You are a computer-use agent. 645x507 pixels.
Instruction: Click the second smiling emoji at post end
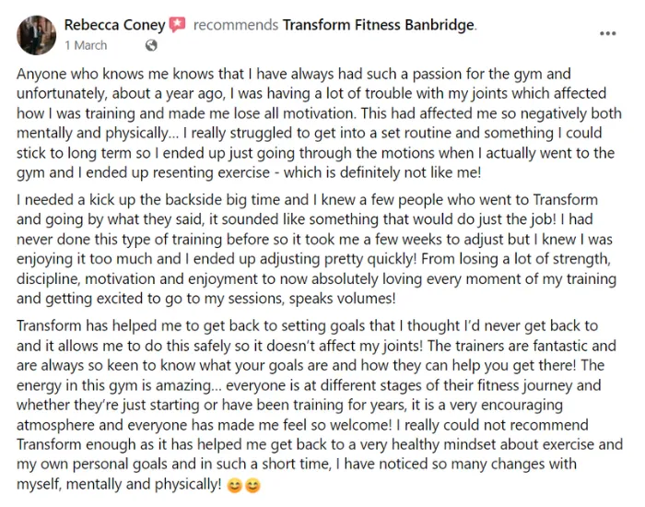(252, 486)
